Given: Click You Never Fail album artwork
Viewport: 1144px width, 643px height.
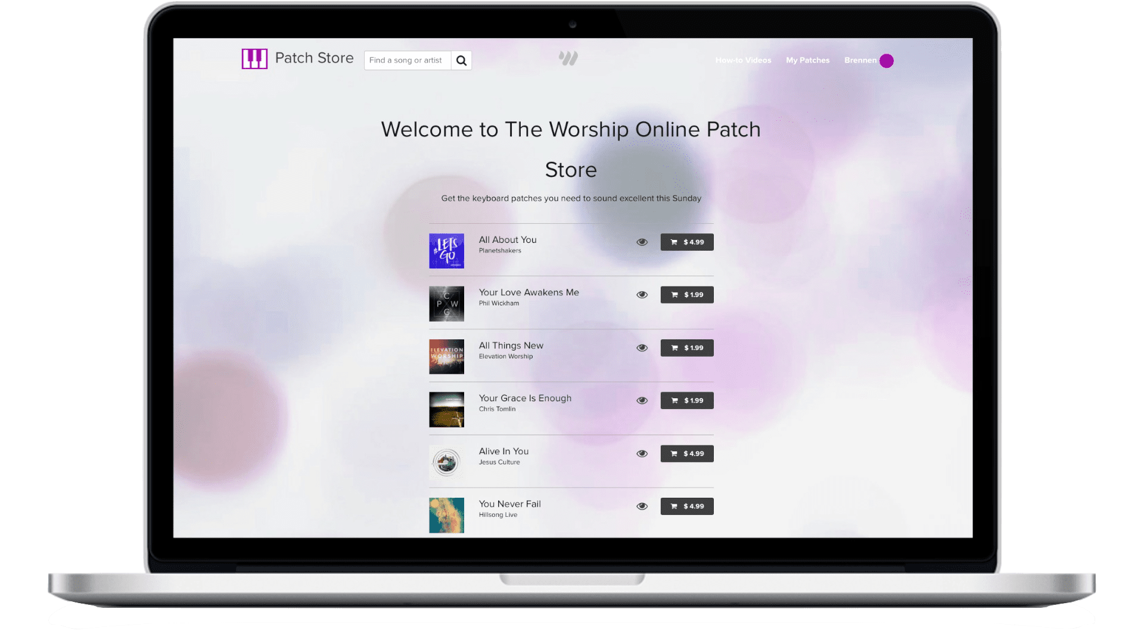Looking at the screenshot, I should pyautogui.click(x=446, y=515).
